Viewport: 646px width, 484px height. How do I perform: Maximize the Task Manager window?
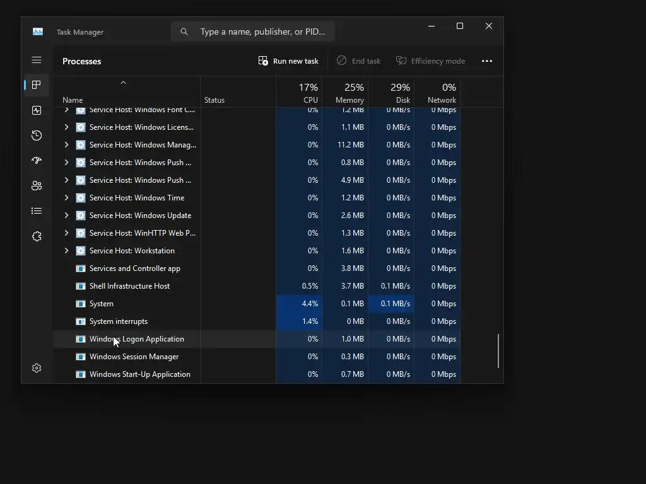pyautogui.click(x=460, y=26)
